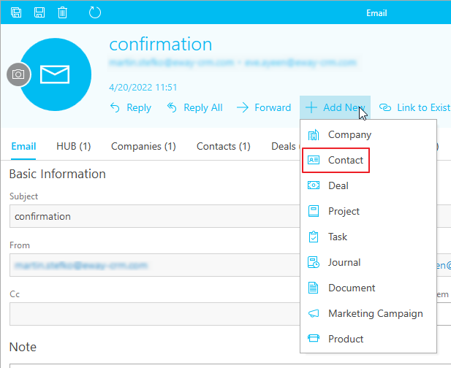The height and width of the screenshot is (368, 451).
Task: Click the Task clipboard icon in menu
Action: (x=314, y=237)
